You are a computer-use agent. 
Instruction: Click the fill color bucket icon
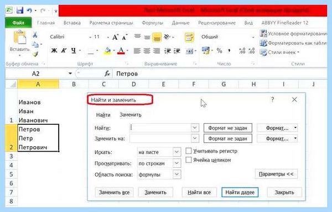(108, 51)
